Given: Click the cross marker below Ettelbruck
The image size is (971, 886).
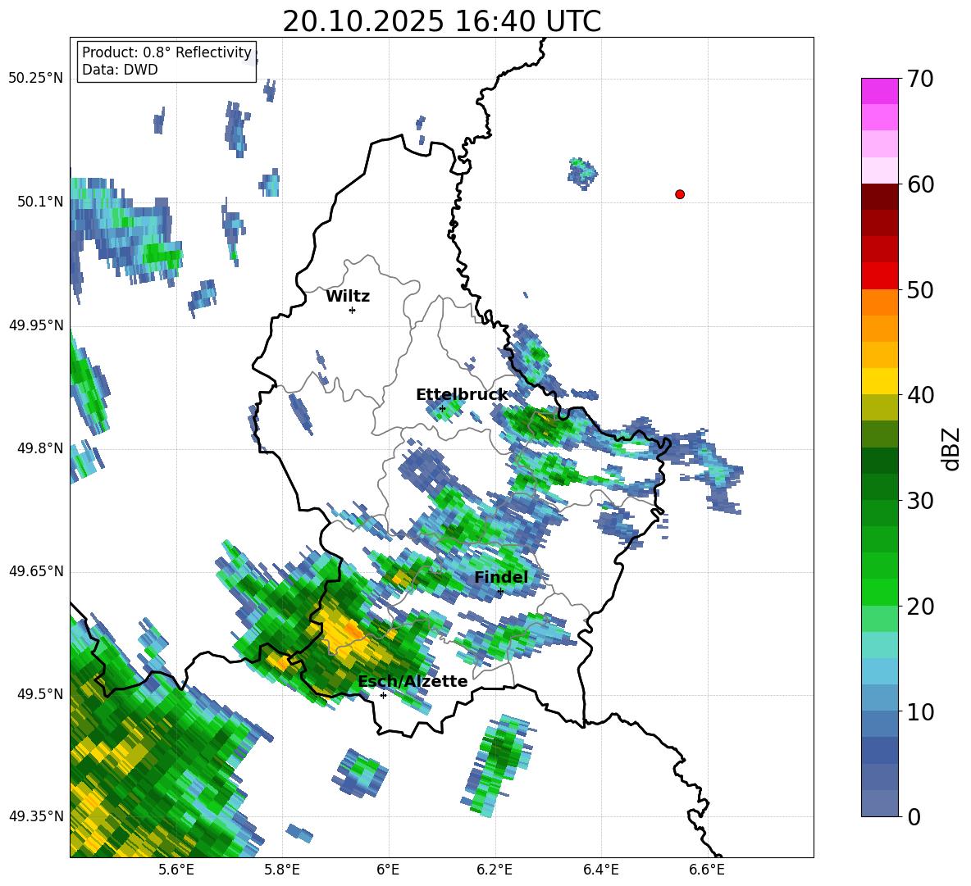Looking at the screenshot, I should click(442, 408).
